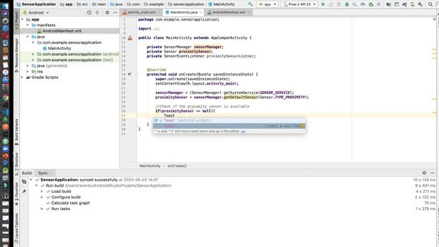This screenshot has height=247, width=439.
Task: Open the Project panel settings gear
Action: pyautogui.click(x=107, y=12)
